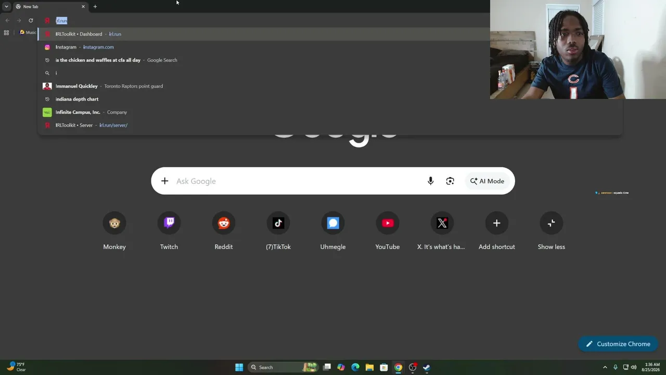
Task: Expand the tab search dropdown
Action: click(x=6, y=7)
